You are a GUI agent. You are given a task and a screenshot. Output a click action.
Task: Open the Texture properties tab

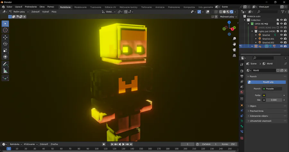(242, 138)
